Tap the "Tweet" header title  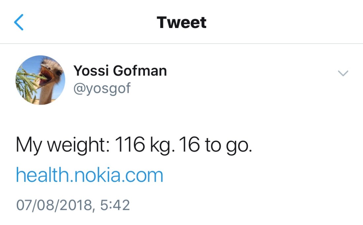click(x=181, y=22)
